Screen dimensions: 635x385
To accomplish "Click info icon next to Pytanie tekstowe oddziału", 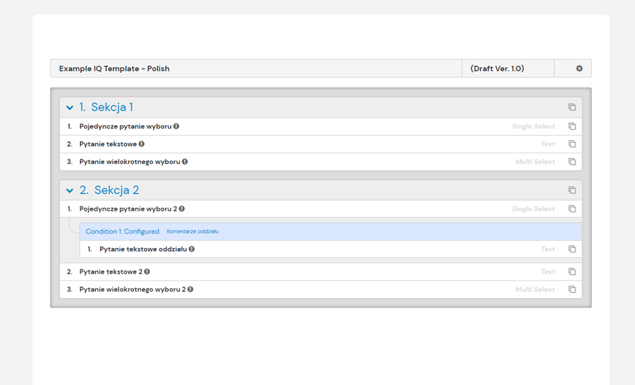I will (192, 249).
